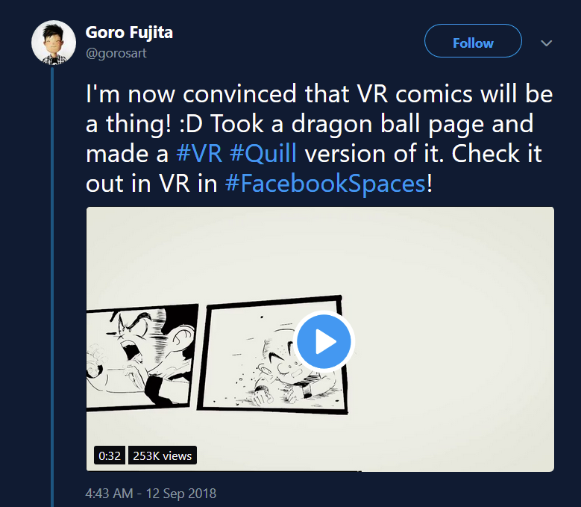Screen dimensions: 581x507
Task: Open the #VR hashtag link
Action: (x=198, y=154)
